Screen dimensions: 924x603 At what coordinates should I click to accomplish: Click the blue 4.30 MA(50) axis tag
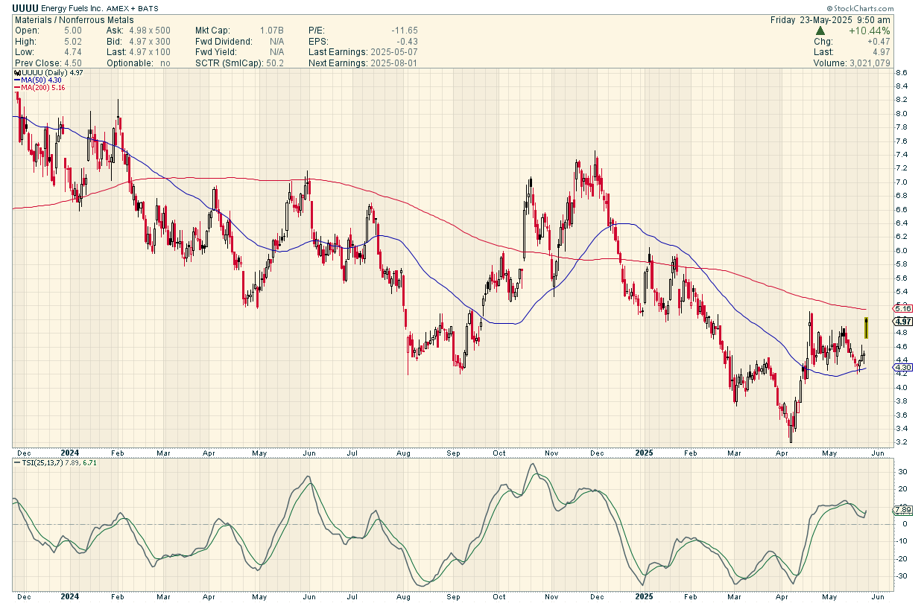coord(902,368)
